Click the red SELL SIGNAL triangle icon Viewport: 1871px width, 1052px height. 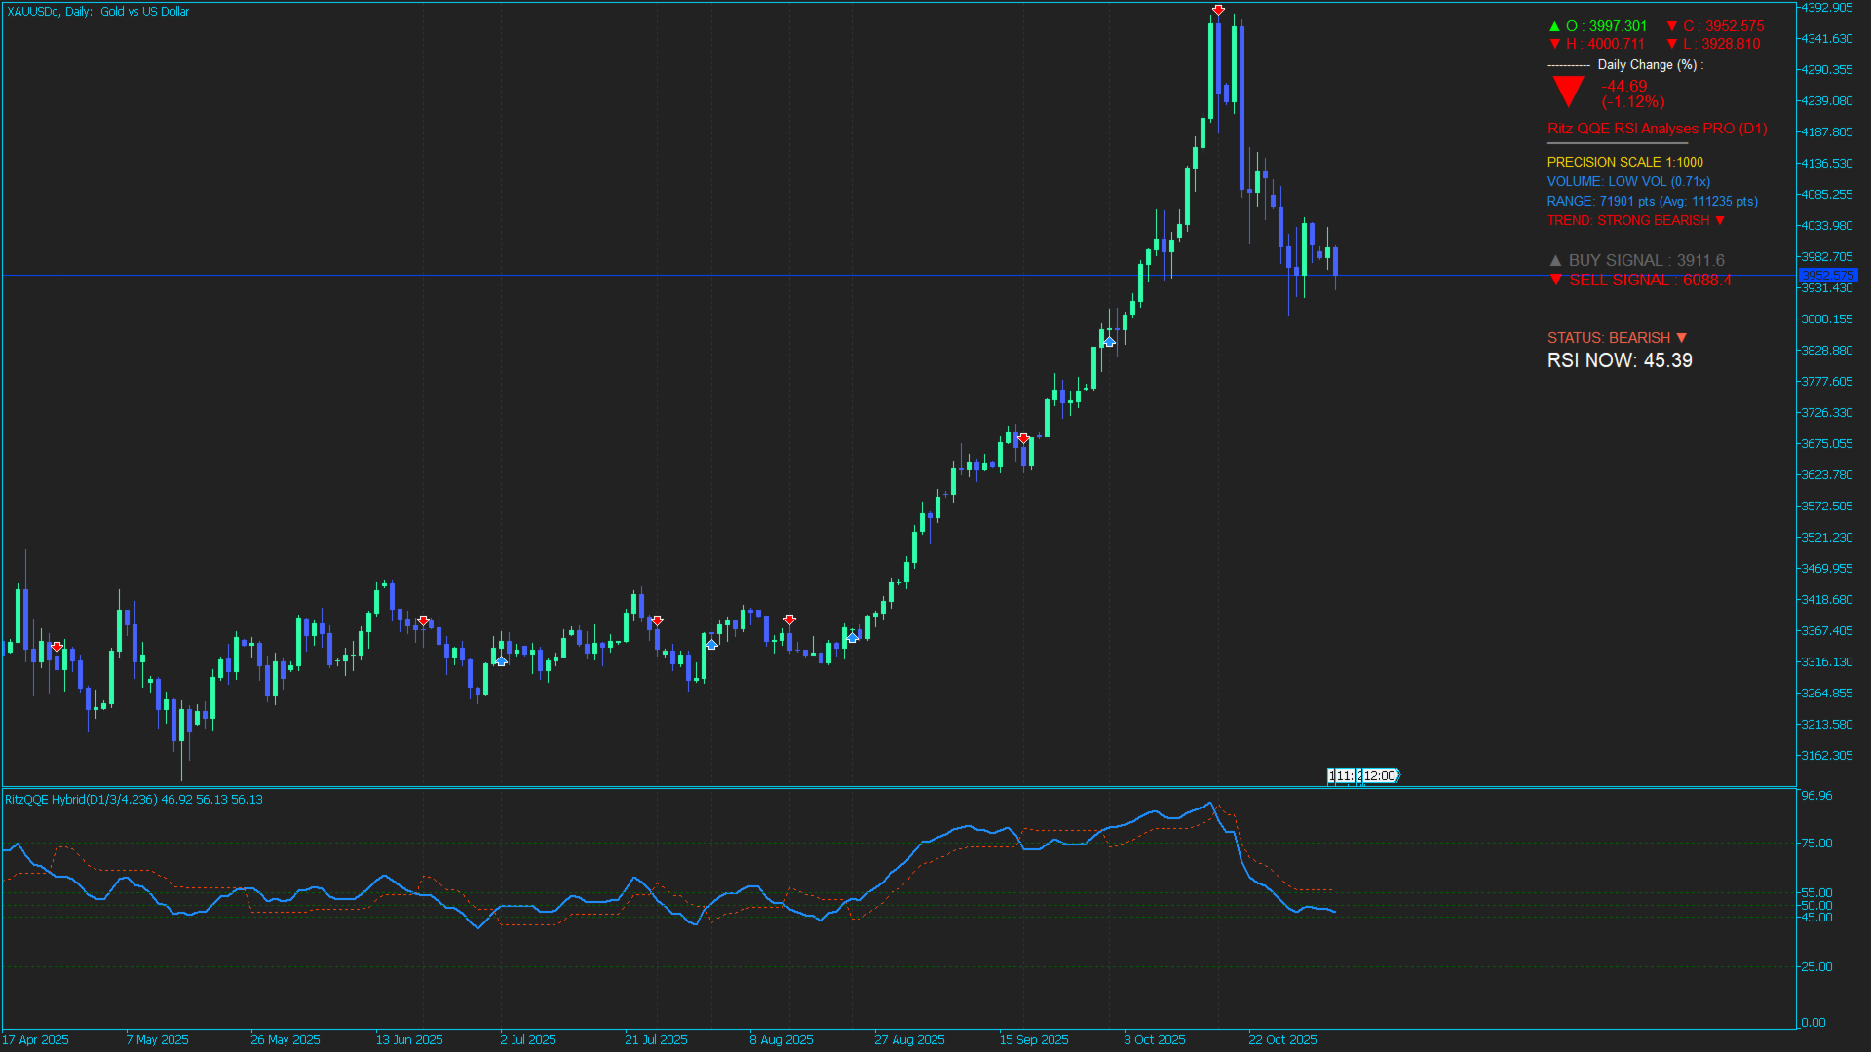1555,280
